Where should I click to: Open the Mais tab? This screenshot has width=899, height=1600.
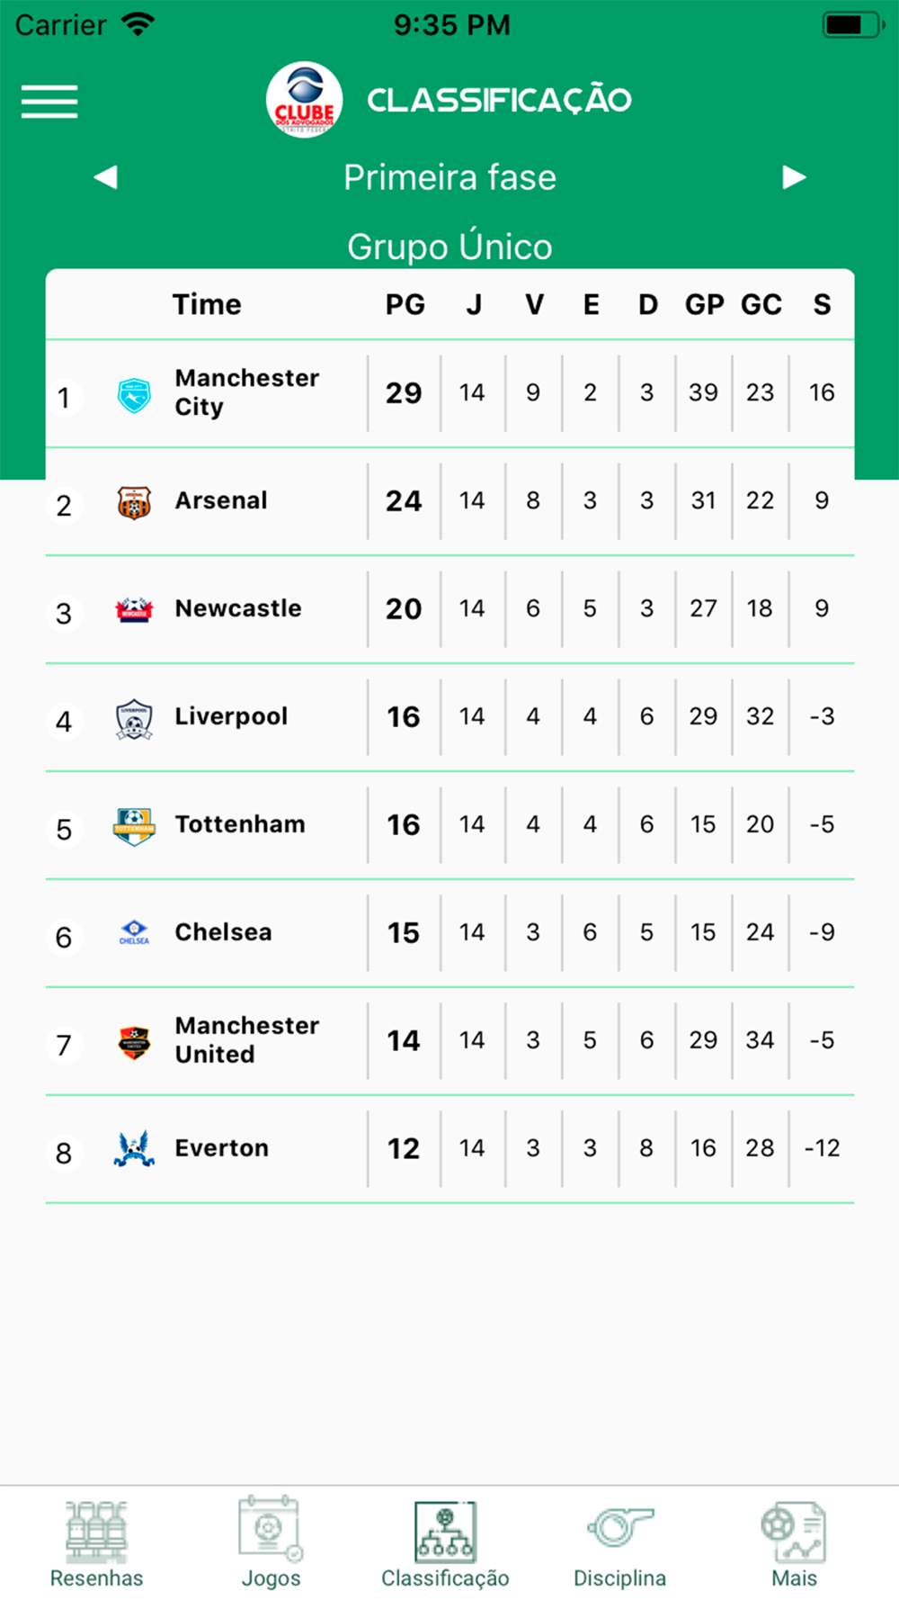pos(794,1543)
